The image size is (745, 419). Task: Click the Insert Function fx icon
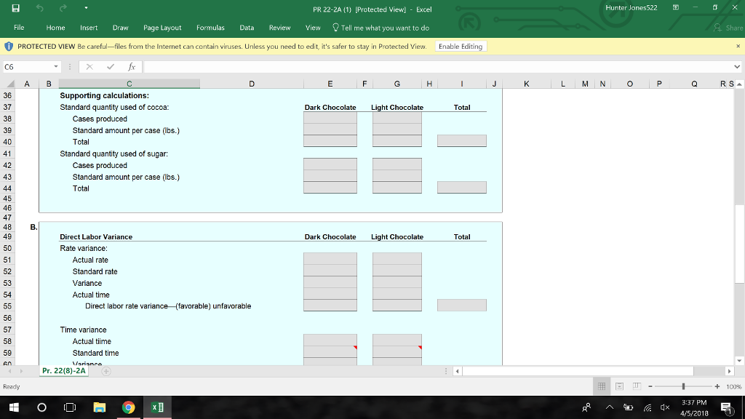[132, 67]
